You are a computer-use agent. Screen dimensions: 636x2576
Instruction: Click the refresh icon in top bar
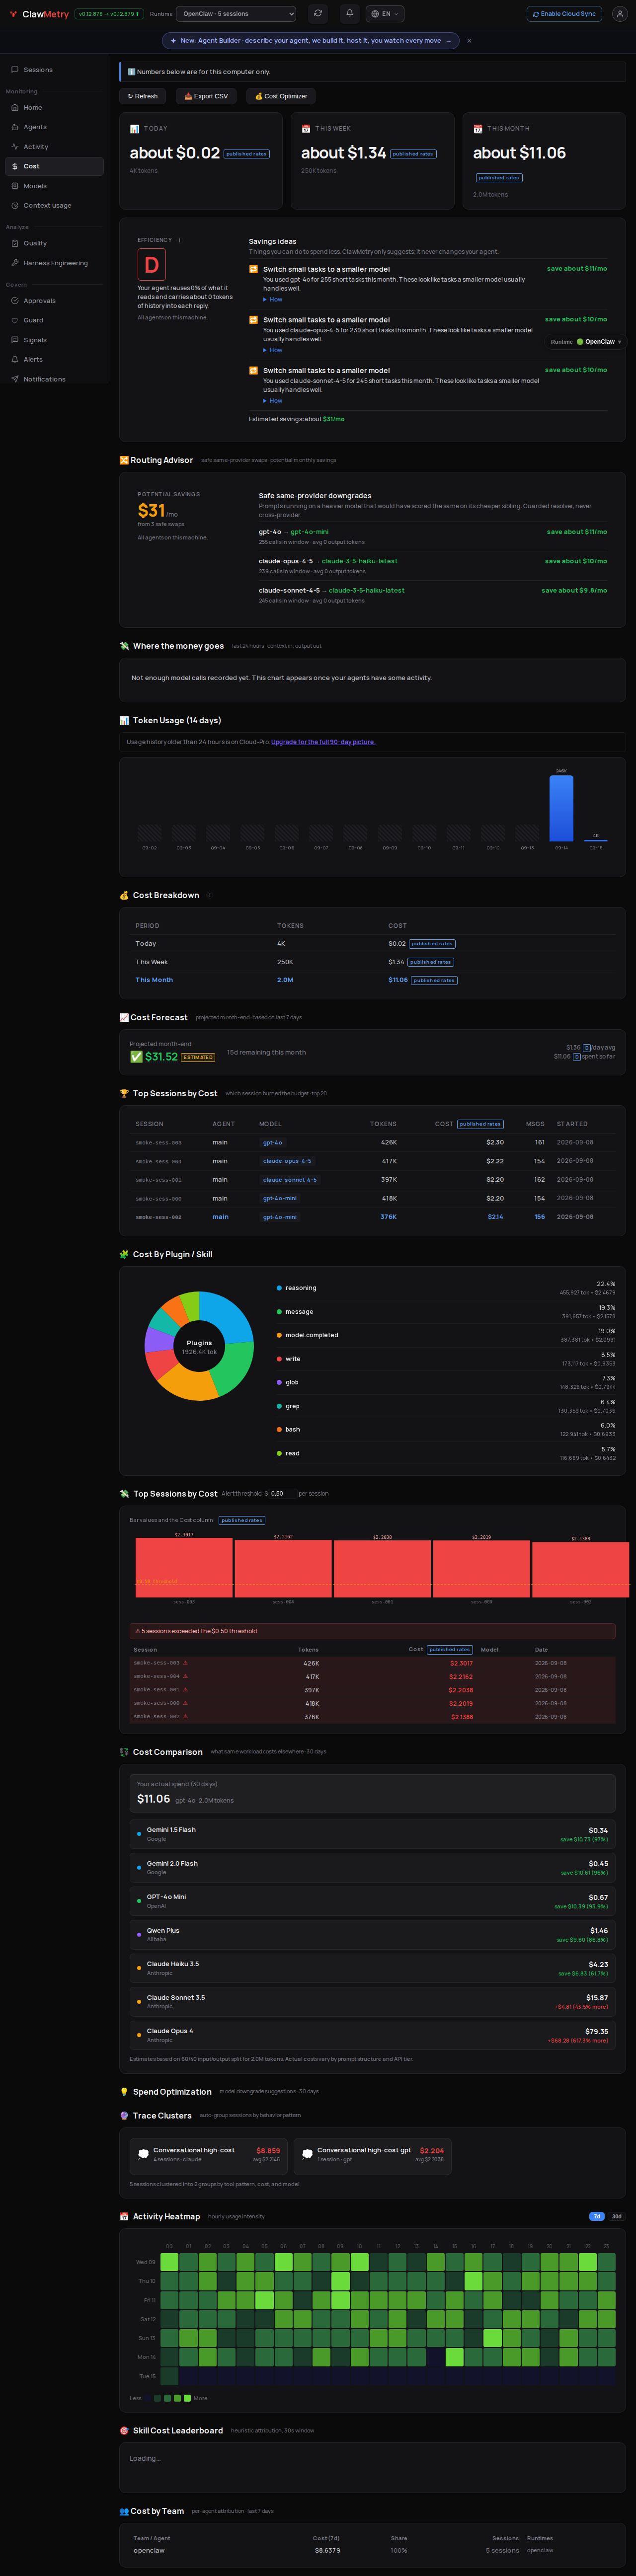click(x=317, y=14)
